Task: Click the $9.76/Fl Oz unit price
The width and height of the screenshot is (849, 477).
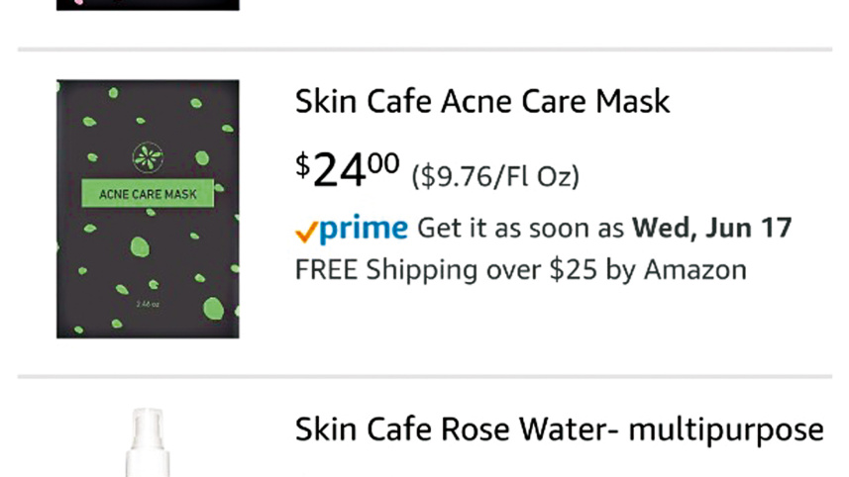Action: [495, 176]
